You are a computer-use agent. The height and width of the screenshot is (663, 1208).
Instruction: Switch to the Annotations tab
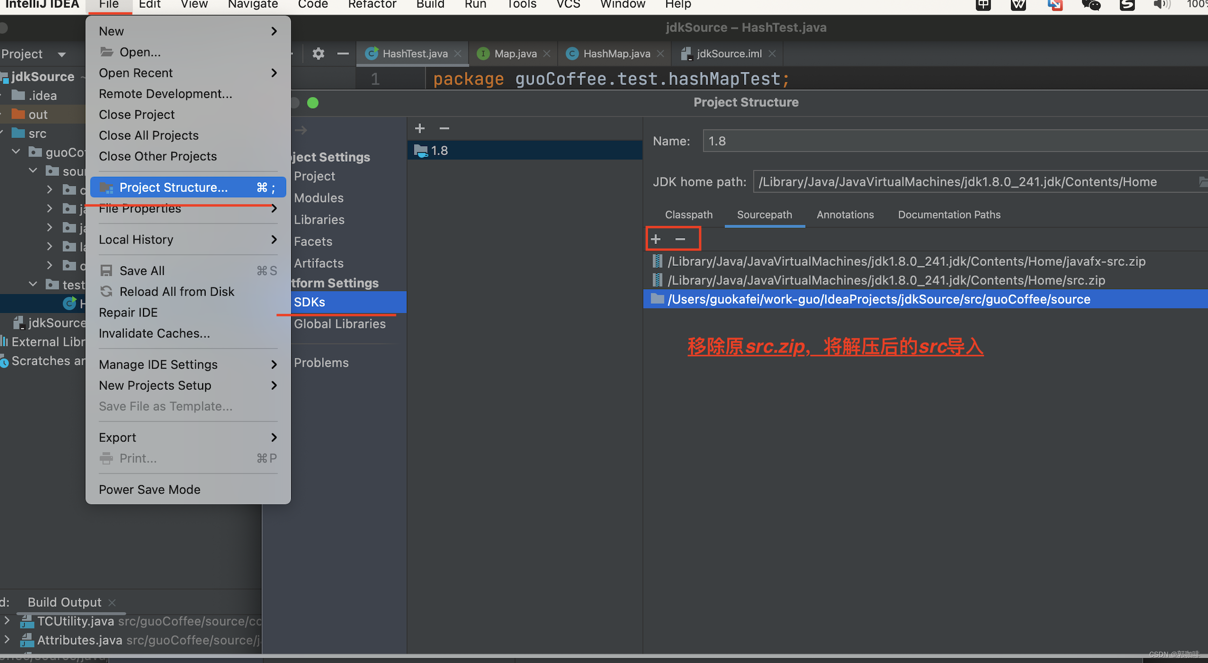tap(845, 215)
